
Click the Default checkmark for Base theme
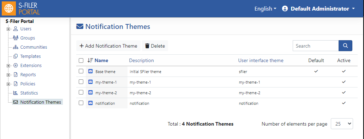tap(316, 72)
